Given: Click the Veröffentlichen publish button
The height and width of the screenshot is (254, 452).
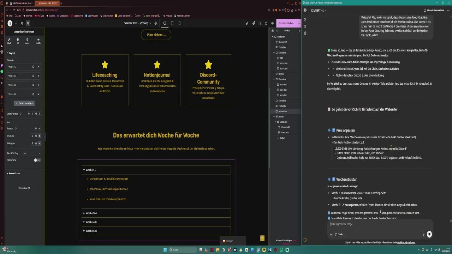Looking at the screenshot, I should [286, 23].
